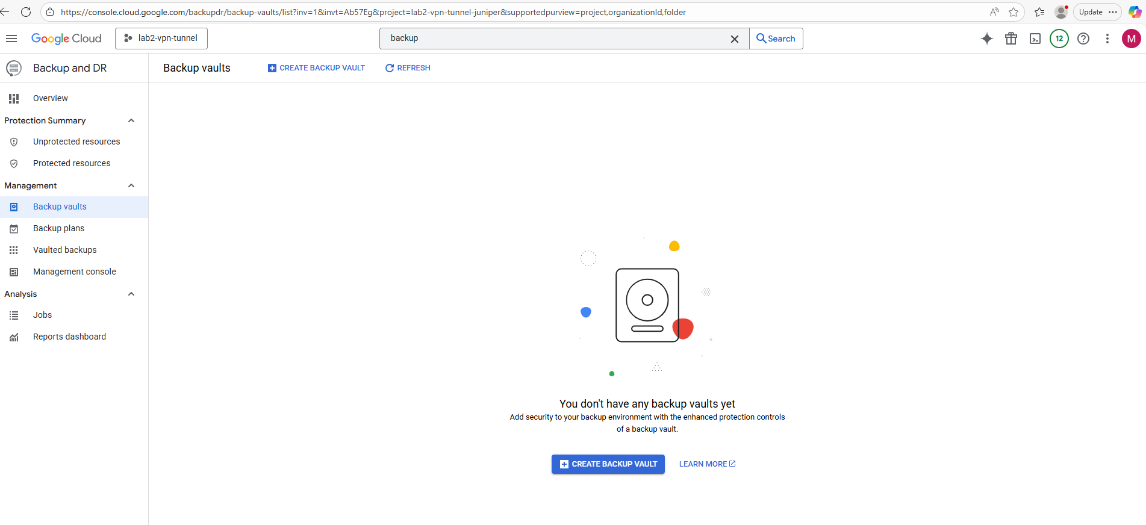Open the help question mark icon

point(1083,39)
